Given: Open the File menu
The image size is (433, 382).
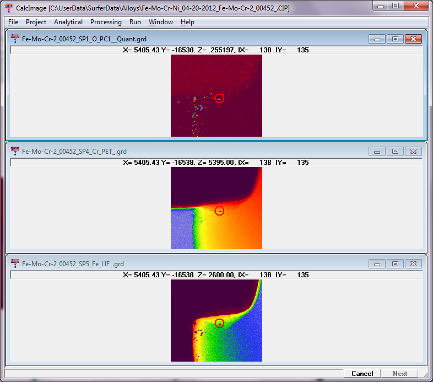Looking at the screenshot, I should point(13,22).
